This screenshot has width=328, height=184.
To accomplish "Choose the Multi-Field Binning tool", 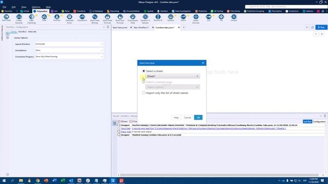I will [x=95, y=18].
